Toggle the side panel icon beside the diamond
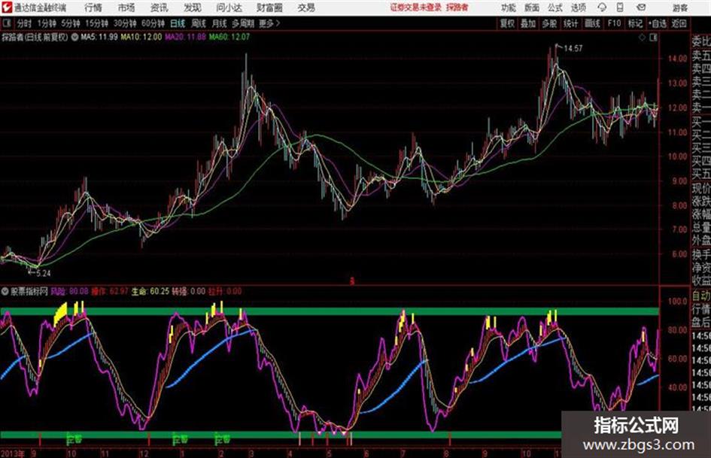This screenshot has width=711, height=458. pos(653,38)
